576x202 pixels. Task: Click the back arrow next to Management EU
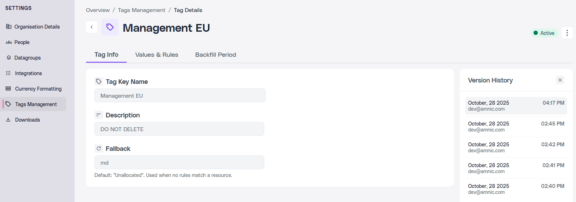92,27
